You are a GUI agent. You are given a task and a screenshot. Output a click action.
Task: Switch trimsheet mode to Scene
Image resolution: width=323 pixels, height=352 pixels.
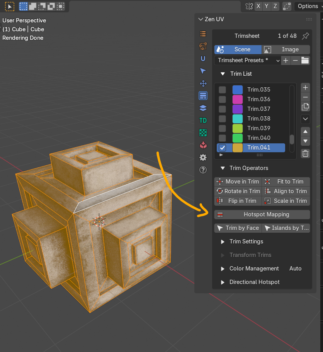tap(238, 49)
